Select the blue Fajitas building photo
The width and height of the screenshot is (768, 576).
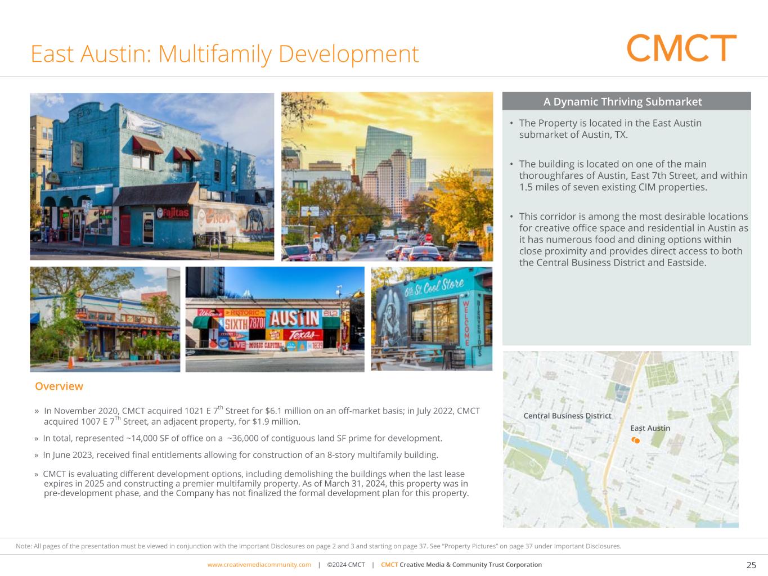click(x=152, y=176)
